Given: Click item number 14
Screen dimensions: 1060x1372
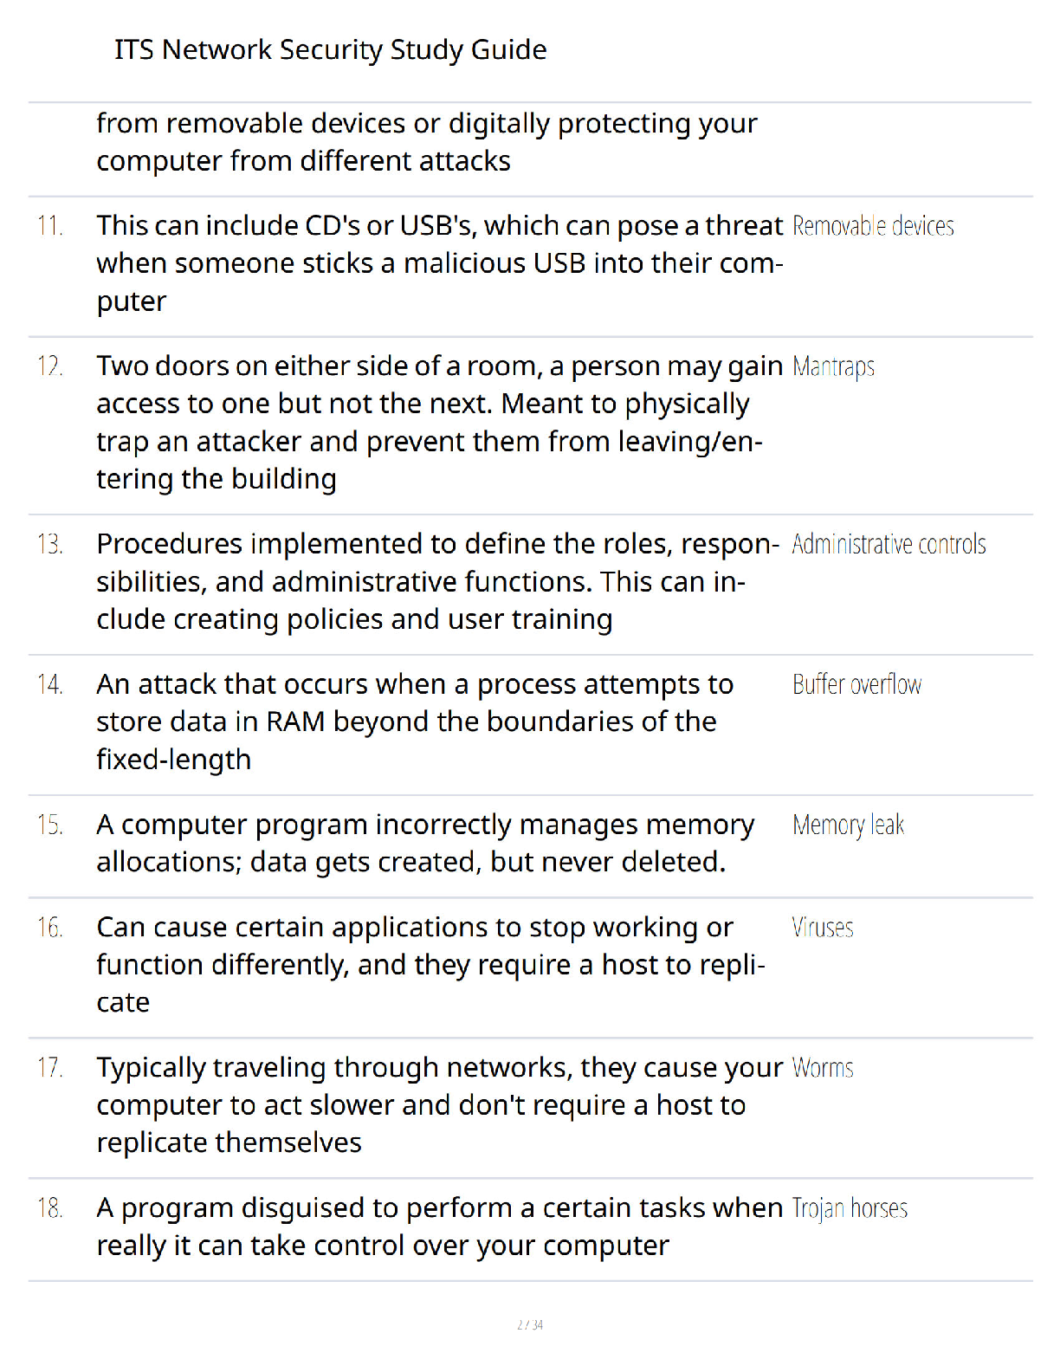Looking at the screenshot, I should tap(50, 684).
